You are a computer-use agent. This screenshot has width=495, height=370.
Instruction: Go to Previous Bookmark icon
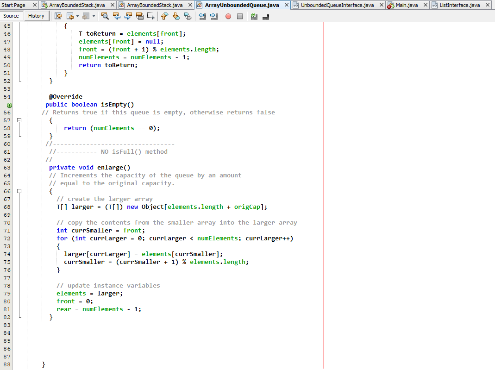coord(164,16)
